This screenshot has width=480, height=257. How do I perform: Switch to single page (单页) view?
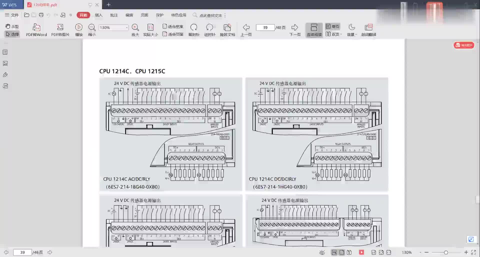(x=332, y=26)
